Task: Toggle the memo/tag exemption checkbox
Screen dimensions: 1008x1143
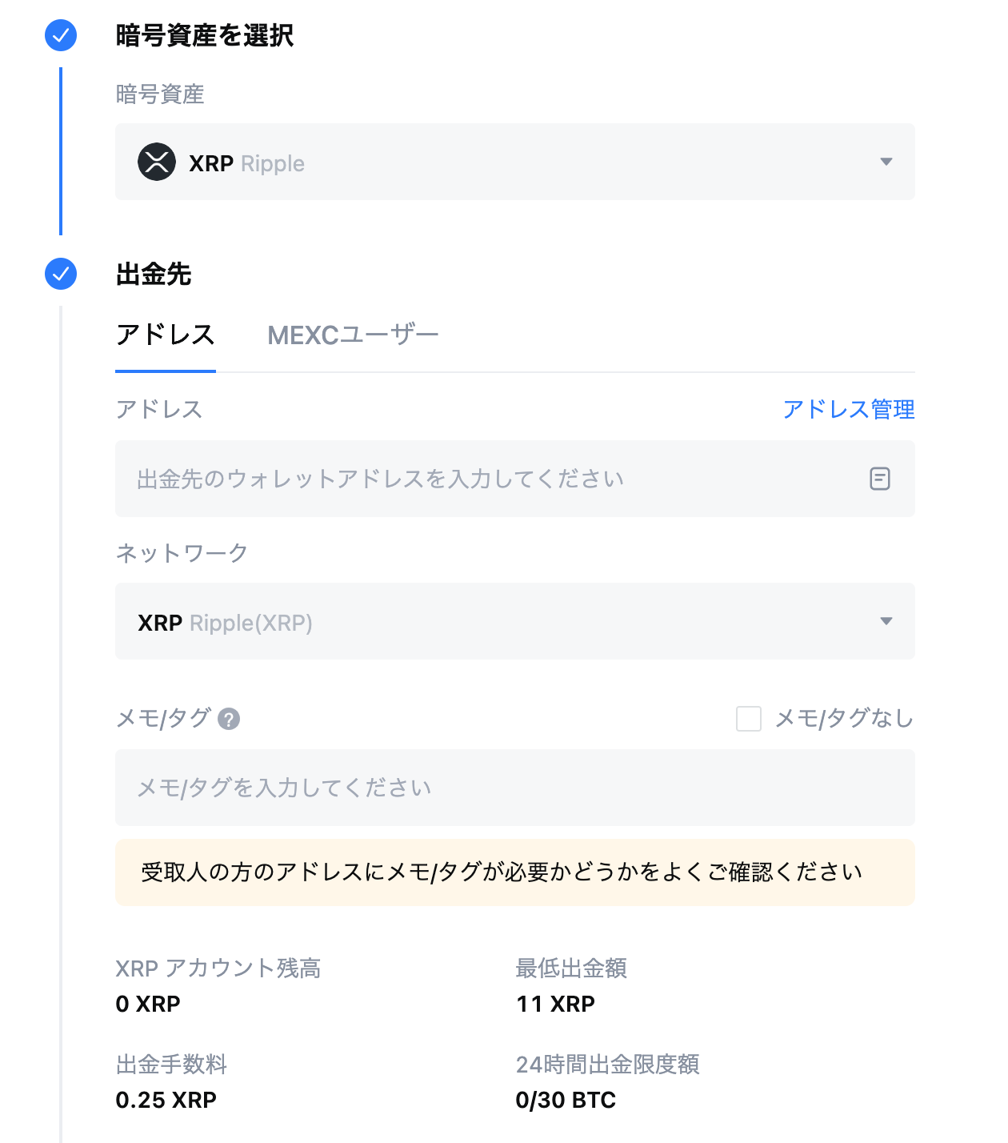Action: [x=749, y=720]
